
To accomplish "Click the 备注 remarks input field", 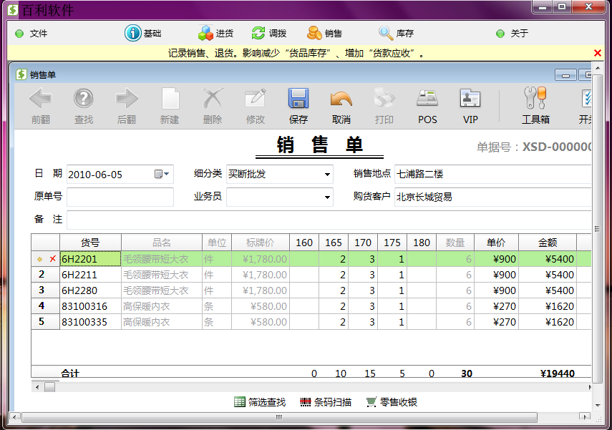I will (x=329, y=220).
